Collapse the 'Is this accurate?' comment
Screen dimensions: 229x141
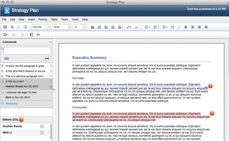click(51, 81)
